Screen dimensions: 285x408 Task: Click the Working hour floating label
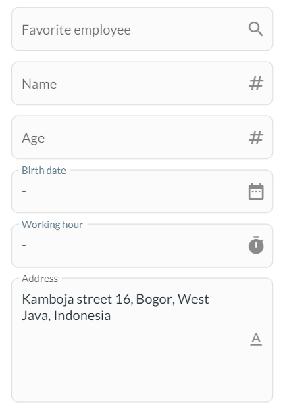(52, 225)
